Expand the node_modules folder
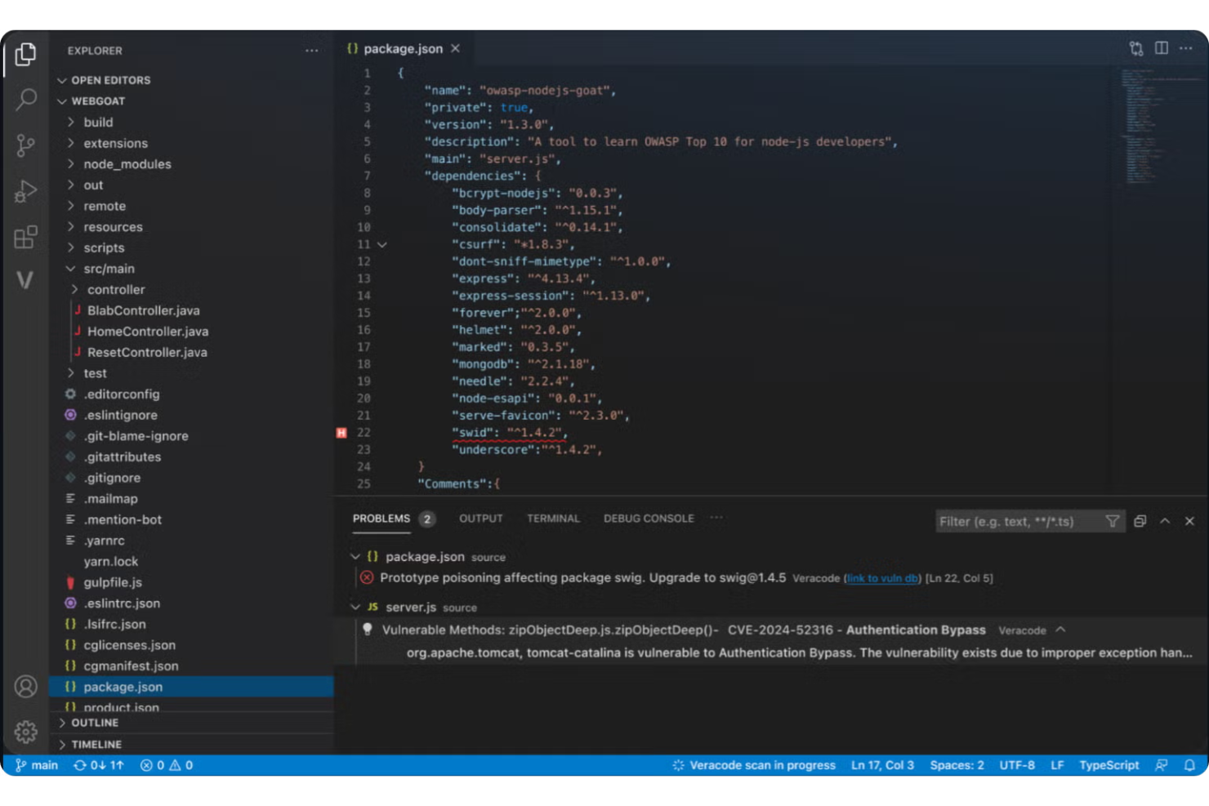This screenshot has width=1209, height=806. tap(71, 164)
